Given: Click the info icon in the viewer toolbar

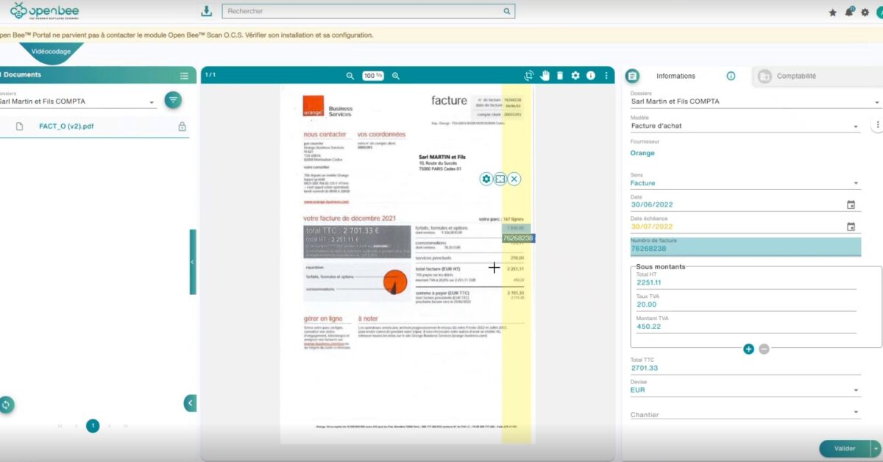Looking at the screenshot, I should (x=591, y=75).
